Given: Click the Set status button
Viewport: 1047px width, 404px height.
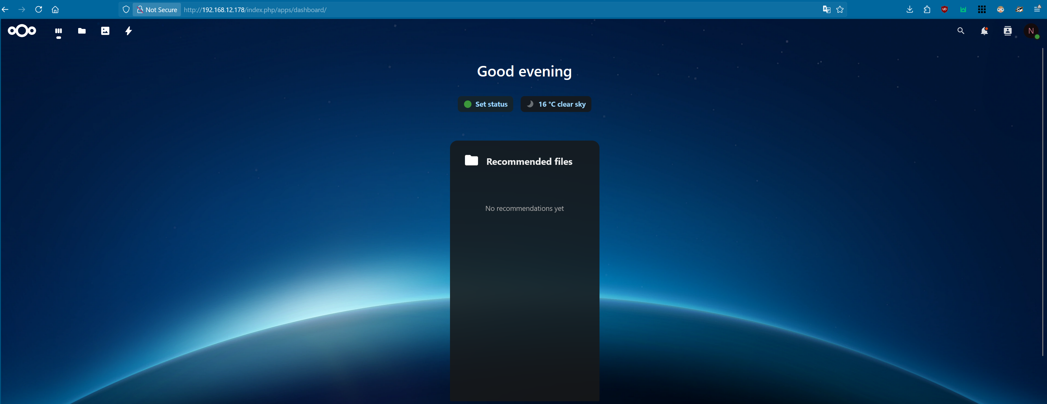Looking at the screenshot, I should click(x=485, y=104).
